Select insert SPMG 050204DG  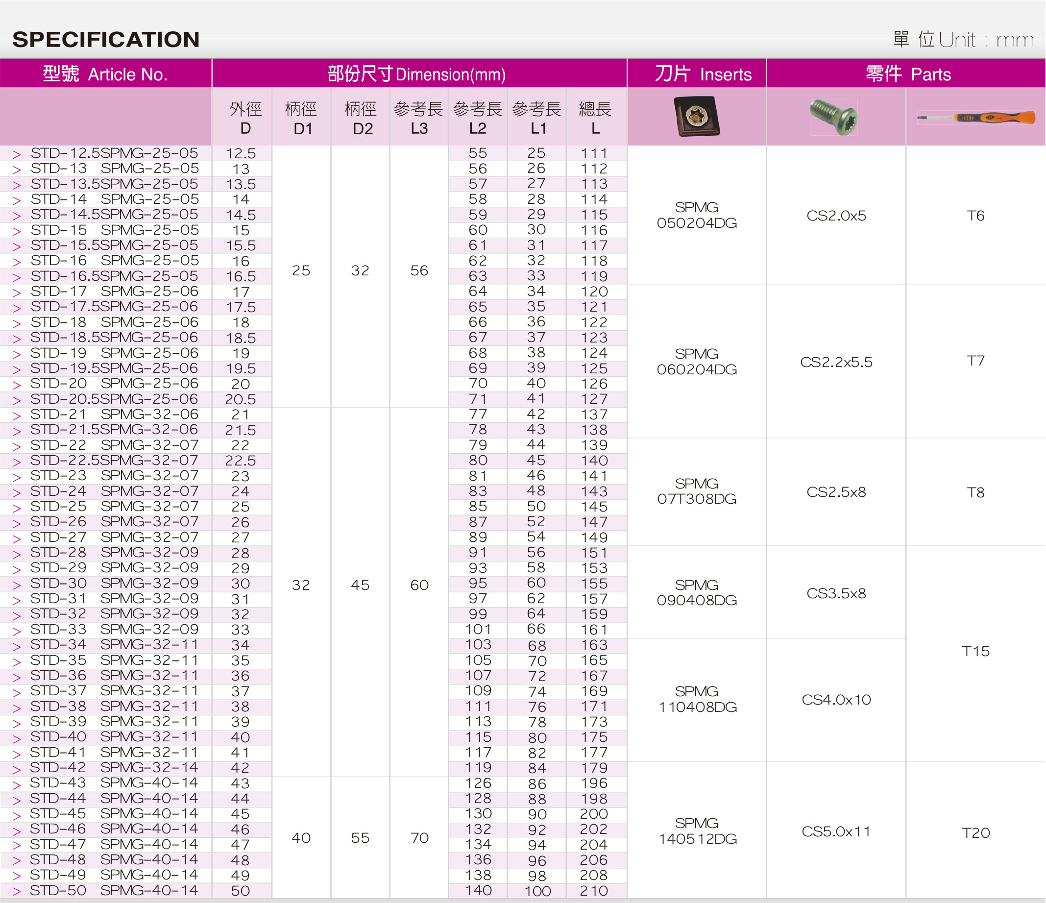coord(697,215)
